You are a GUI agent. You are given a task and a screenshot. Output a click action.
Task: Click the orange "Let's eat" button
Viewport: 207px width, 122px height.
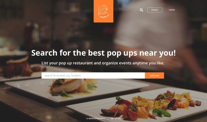pyautogui.click(x=154, y=76)
